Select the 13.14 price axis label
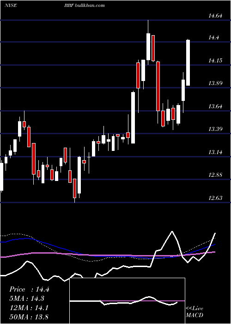Screen dimensions: 231x324 tap(215, 152)
